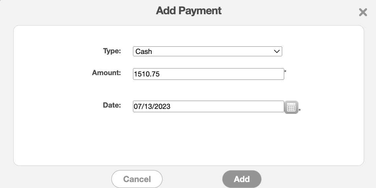This screenshot has width=376, height=188.
Task: Click the 'Type:' field label
Action: [112, 51]
